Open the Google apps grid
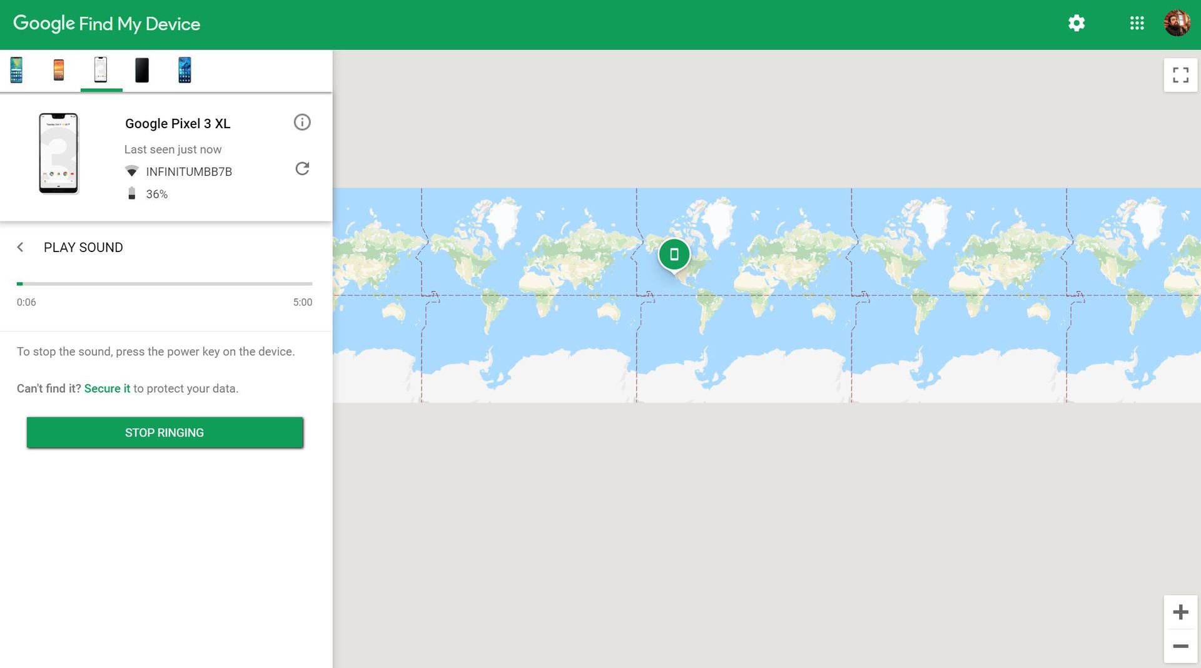The width and height of the screenshot is (1201, 668). point(1137,24)
